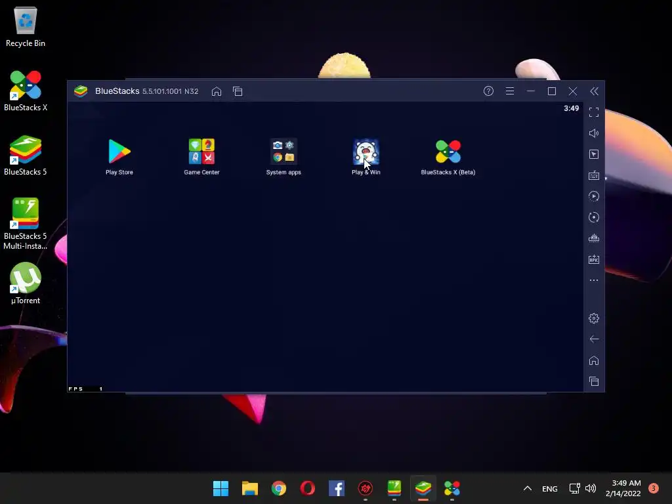Open network status tray icon

tap(574, 488)
